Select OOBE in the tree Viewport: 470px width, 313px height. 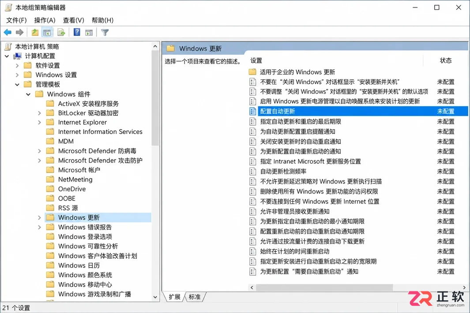click(x=67, y=198)
